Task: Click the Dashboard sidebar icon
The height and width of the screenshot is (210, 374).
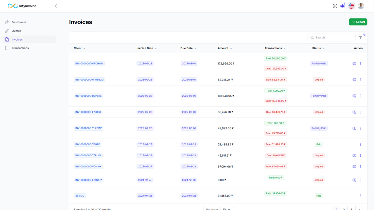Action: 7,22
